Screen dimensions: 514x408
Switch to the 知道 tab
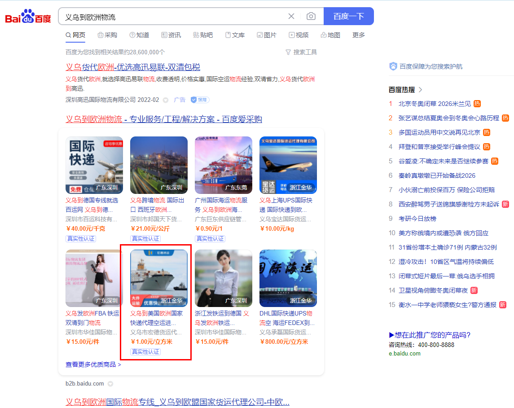point(139,35)
